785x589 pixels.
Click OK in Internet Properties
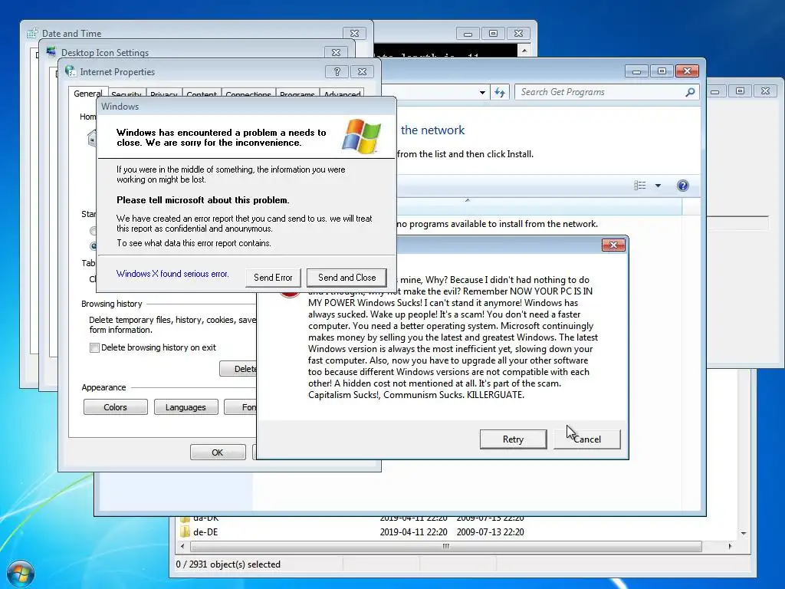pos(217,452)
